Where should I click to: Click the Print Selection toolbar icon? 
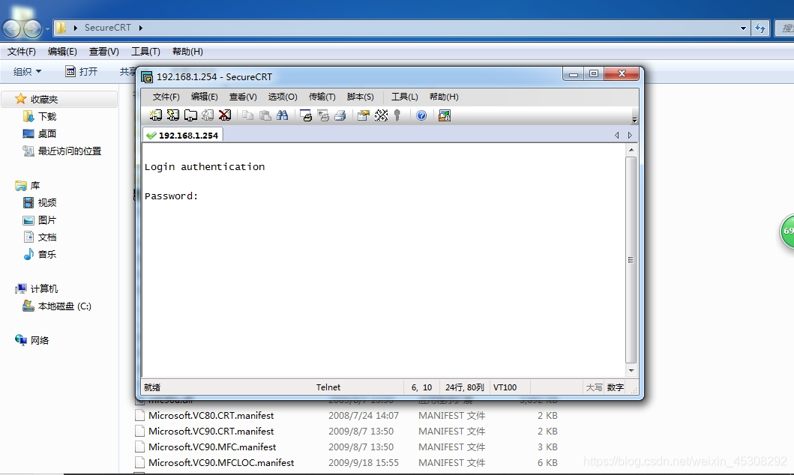tap(323, 115)
